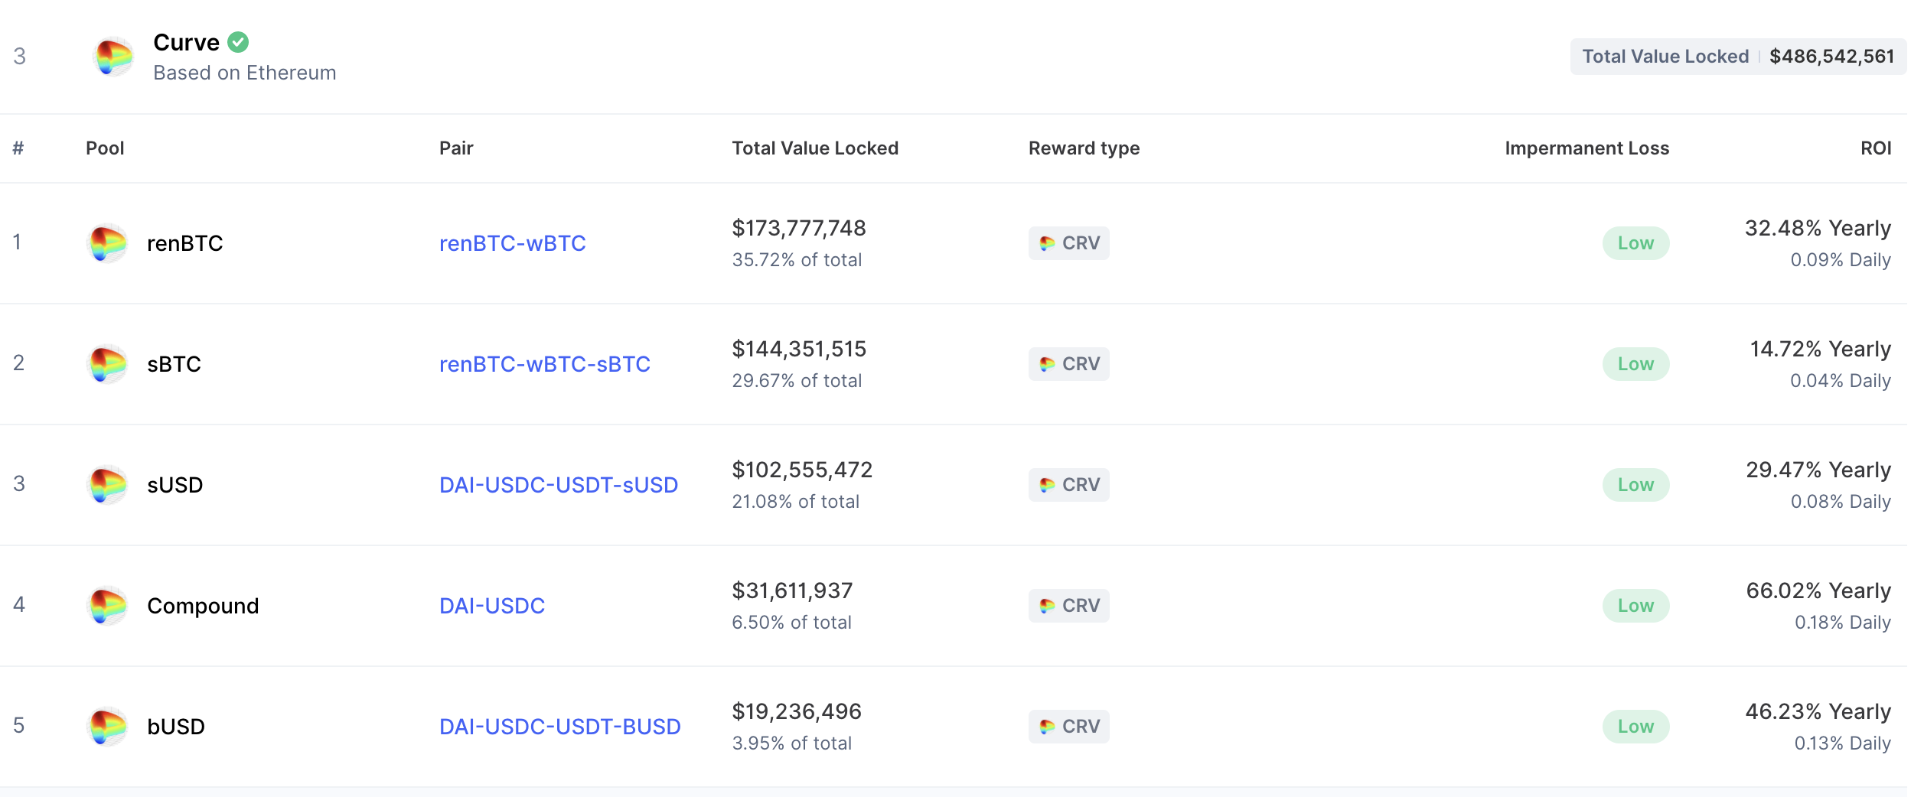
Task: Click the 66.02% Yearly ROI
Action: tap(1818, 590)
